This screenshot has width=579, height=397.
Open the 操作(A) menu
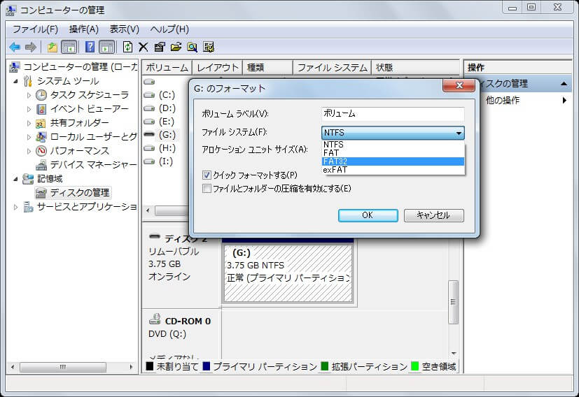coord(84,29)
